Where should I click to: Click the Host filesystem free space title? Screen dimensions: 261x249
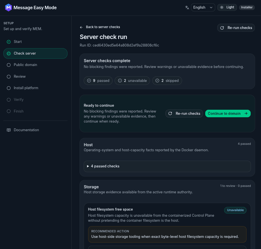coord(110,209)
